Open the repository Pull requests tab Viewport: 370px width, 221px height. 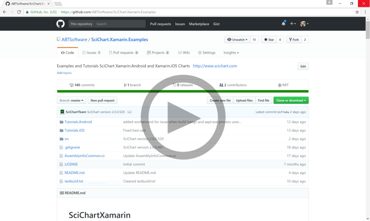pos(124,53)
